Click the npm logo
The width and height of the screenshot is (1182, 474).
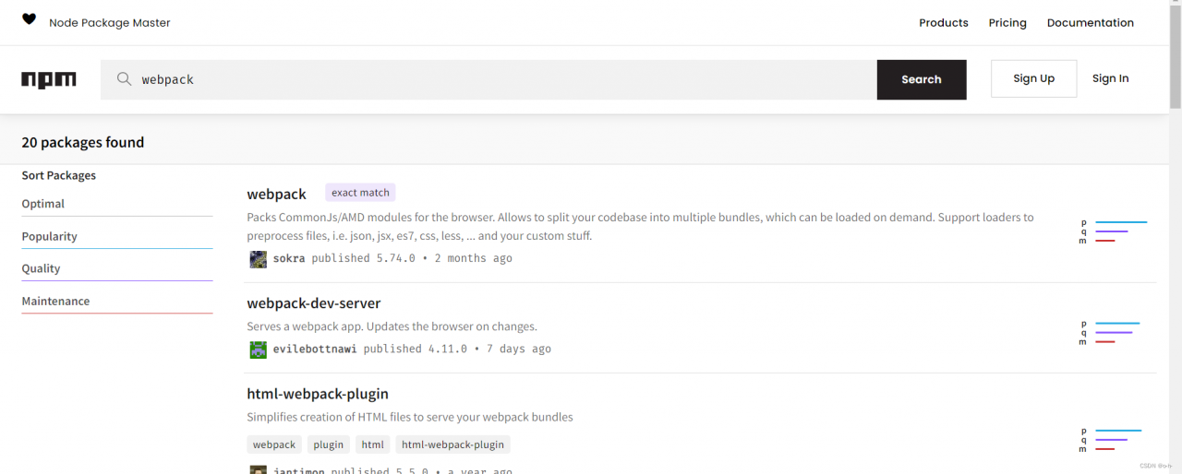(x=49, y=80)
